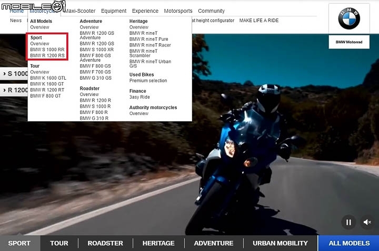
Task: Open Adventure Overview link
Action: pyautogui.click(x=89, y=27)
